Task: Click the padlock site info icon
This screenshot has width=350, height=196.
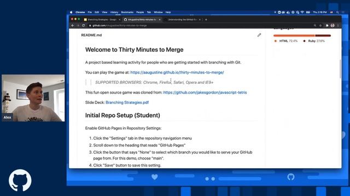Action: (x=90, y=26)
